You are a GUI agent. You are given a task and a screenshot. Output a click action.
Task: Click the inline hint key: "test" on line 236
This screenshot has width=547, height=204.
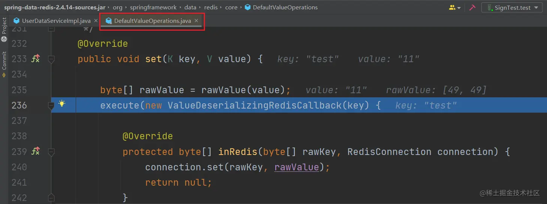point(426,105)
